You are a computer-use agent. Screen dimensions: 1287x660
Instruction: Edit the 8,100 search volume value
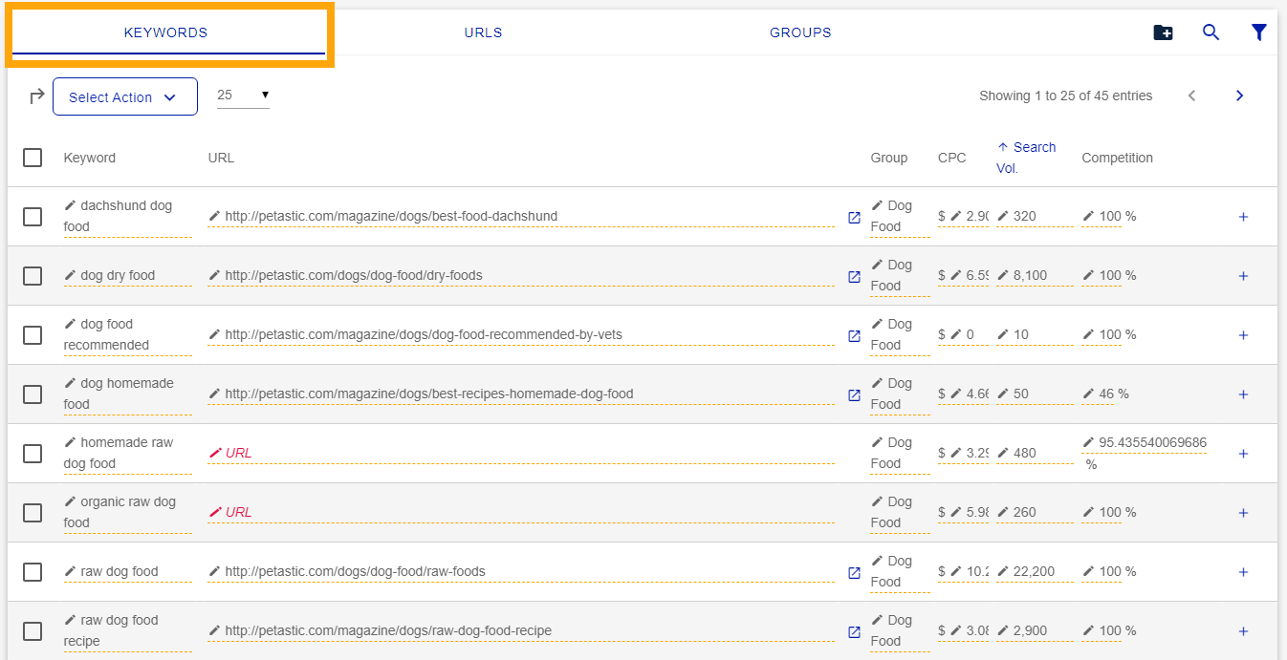coord(1035,276)
